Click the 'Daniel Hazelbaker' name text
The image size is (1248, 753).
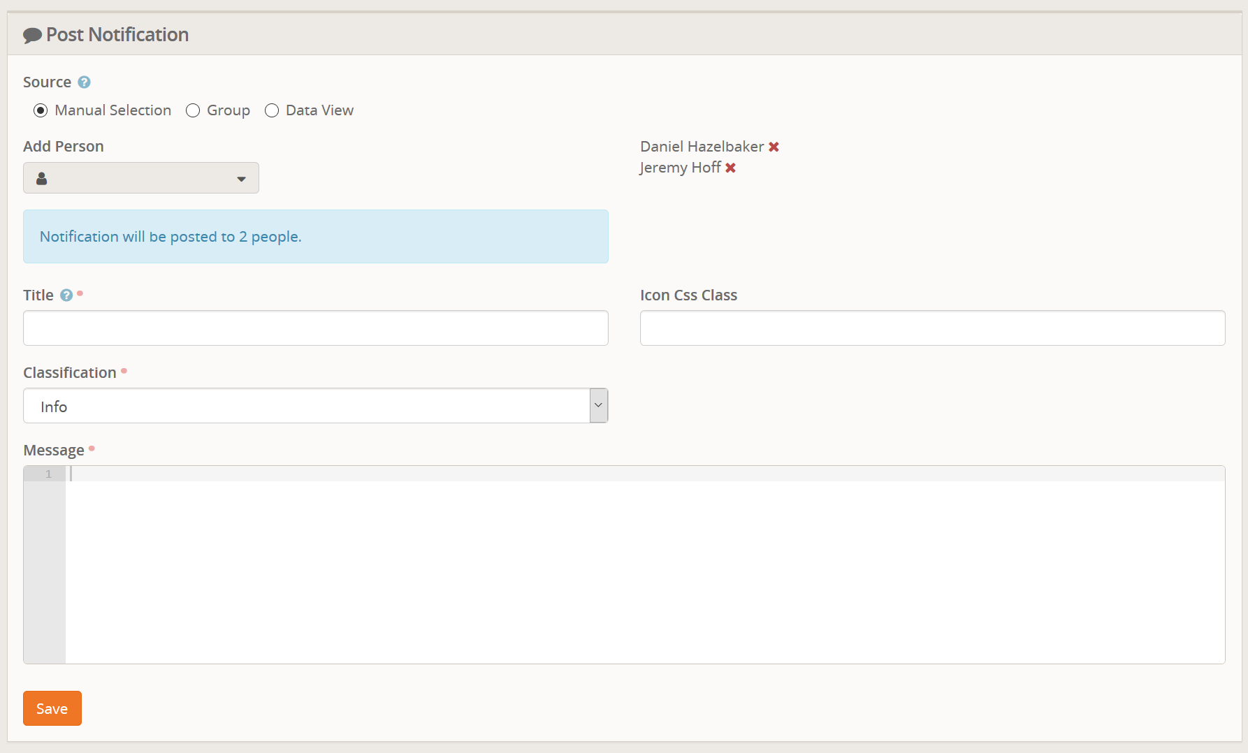(702, 147)
